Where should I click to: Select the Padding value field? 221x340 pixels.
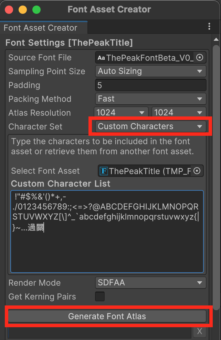pyautogui.click(x=150, y=85)
